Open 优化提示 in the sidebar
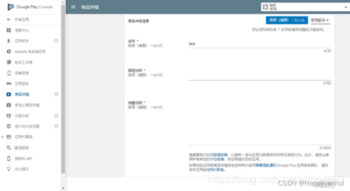The height and width of the screenshot is (191, 350). [22, 169]
